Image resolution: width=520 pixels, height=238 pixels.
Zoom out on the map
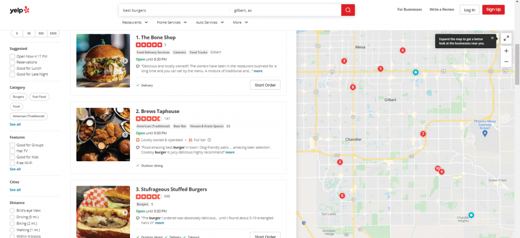tap(506, 62)
